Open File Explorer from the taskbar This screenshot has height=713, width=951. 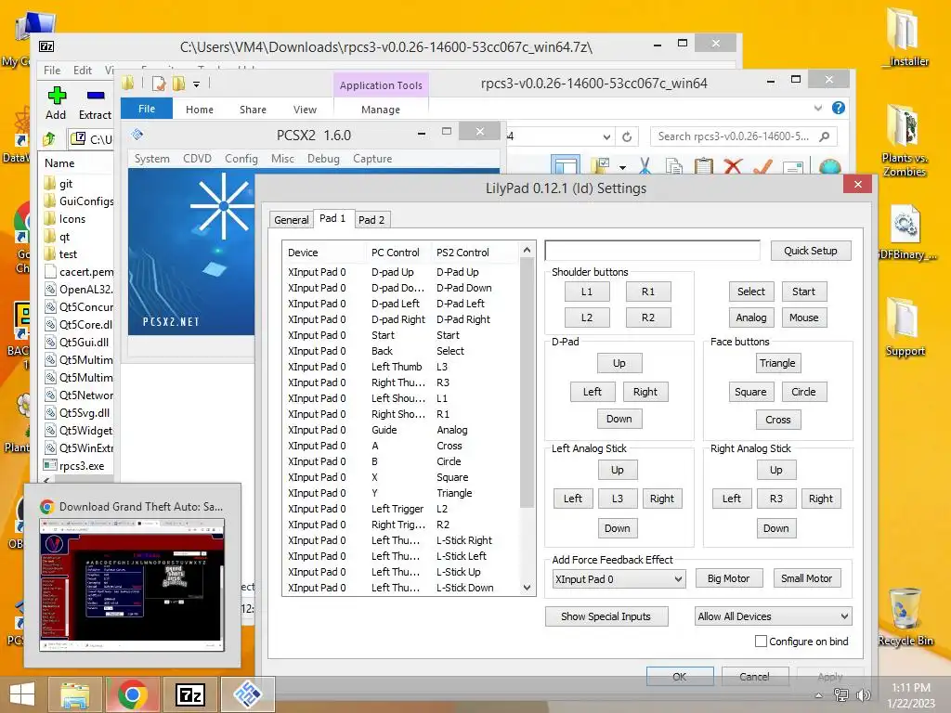(75, 694)
